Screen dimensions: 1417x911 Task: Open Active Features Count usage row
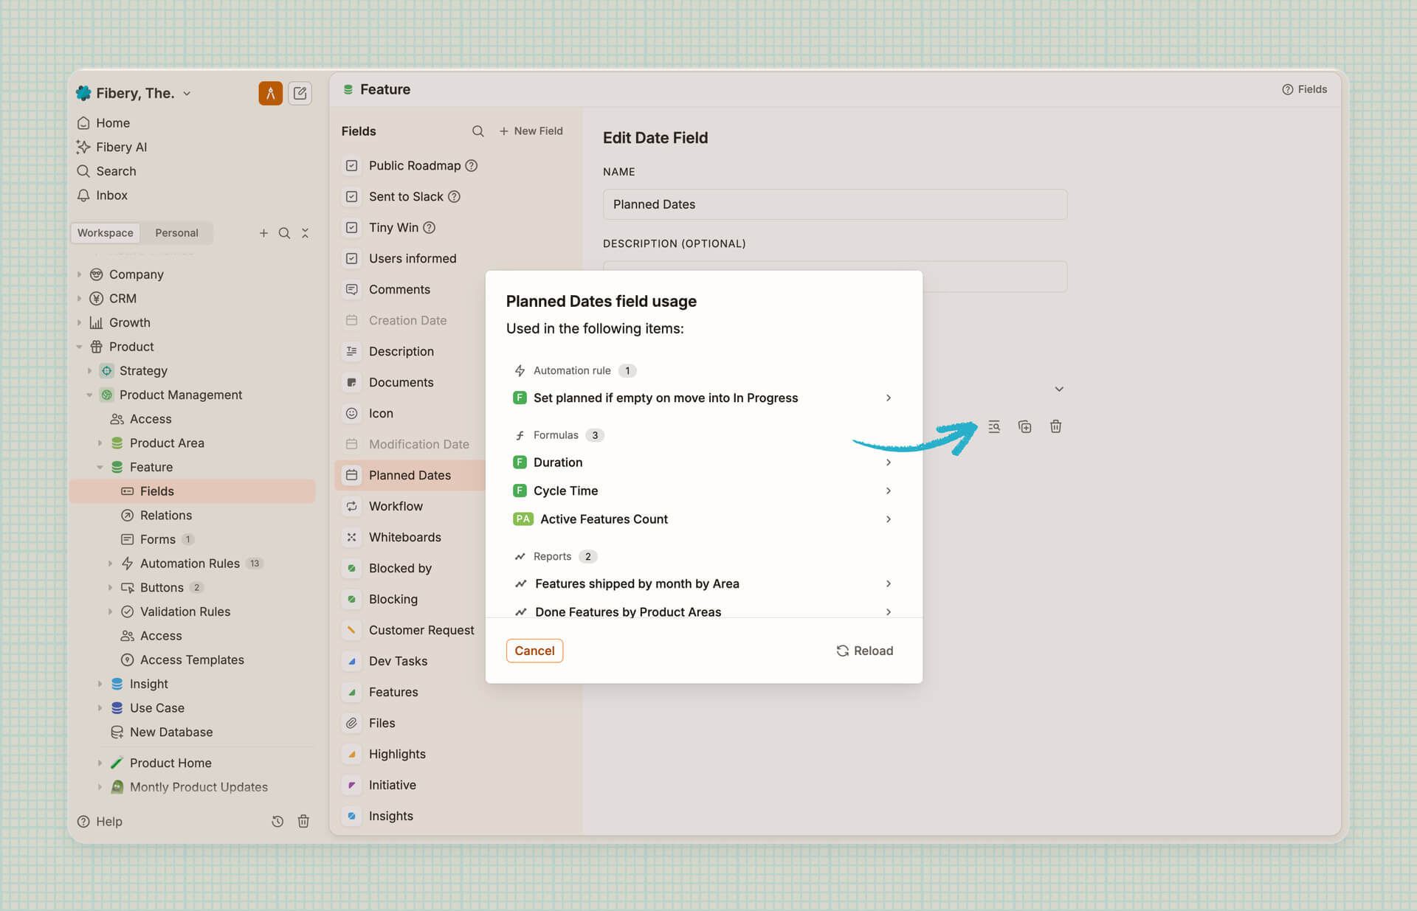coord(703,519)
